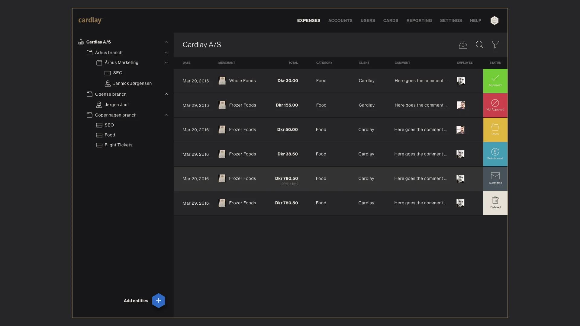Click the 'private paid' label under Dkr 780.50
The height and width of the screenshot is (326, 580).
(x=290, y=183)
